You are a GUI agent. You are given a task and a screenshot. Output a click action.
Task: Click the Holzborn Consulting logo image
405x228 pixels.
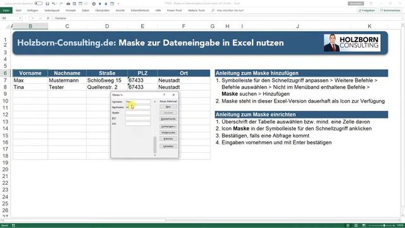coord(352,43)
